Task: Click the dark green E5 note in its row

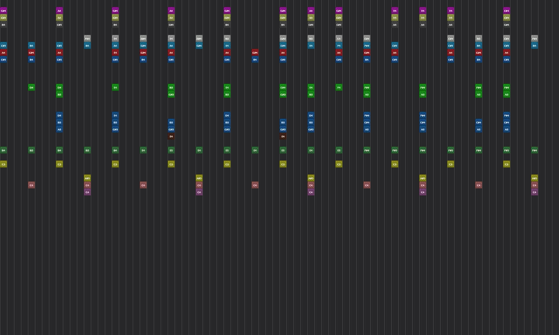Action: pyautogui.click(x=227, y=150)
